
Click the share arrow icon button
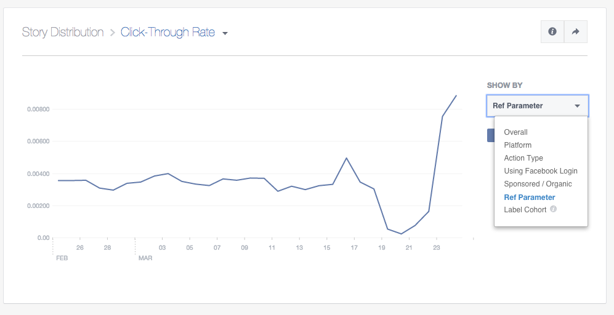click(576, 32)
